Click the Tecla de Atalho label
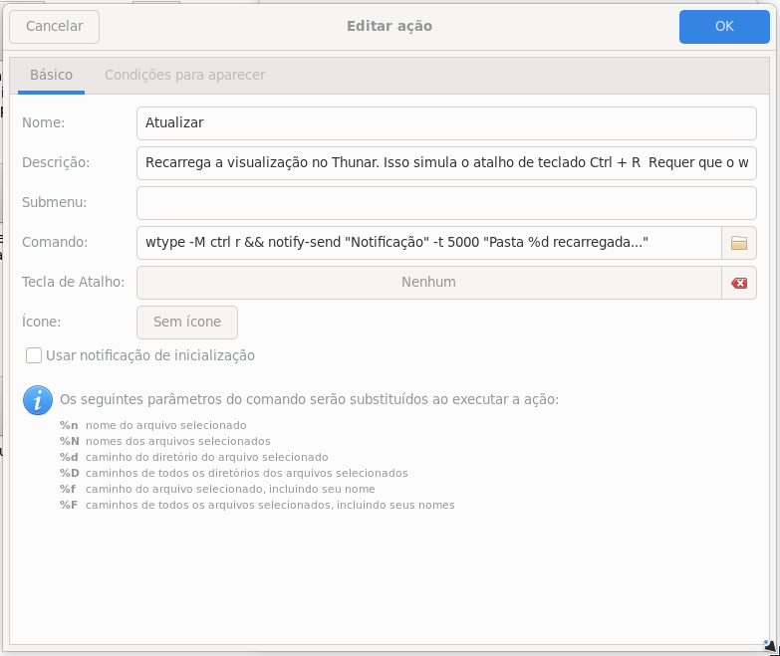This screenshot has width=780, height=656. (x=73, y=283)
